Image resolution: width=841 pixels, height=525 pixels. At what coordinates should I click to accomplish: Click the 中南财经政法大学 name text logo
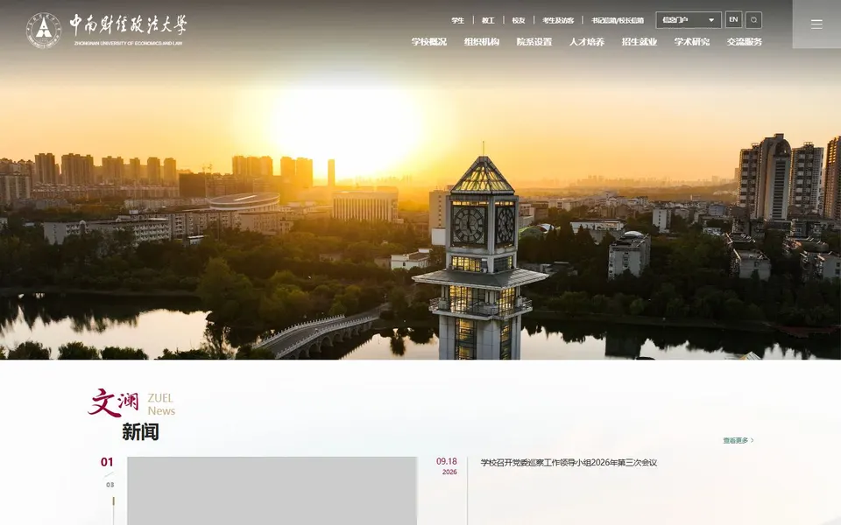point(129,30)
